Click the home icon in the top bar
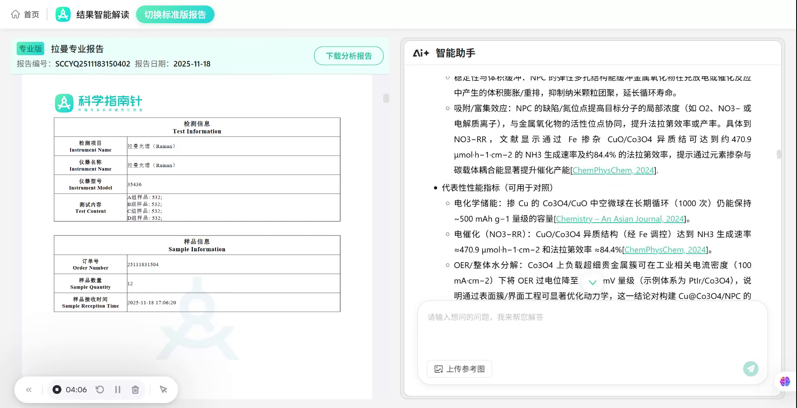 pyautogui.click(x=15, y=14)
